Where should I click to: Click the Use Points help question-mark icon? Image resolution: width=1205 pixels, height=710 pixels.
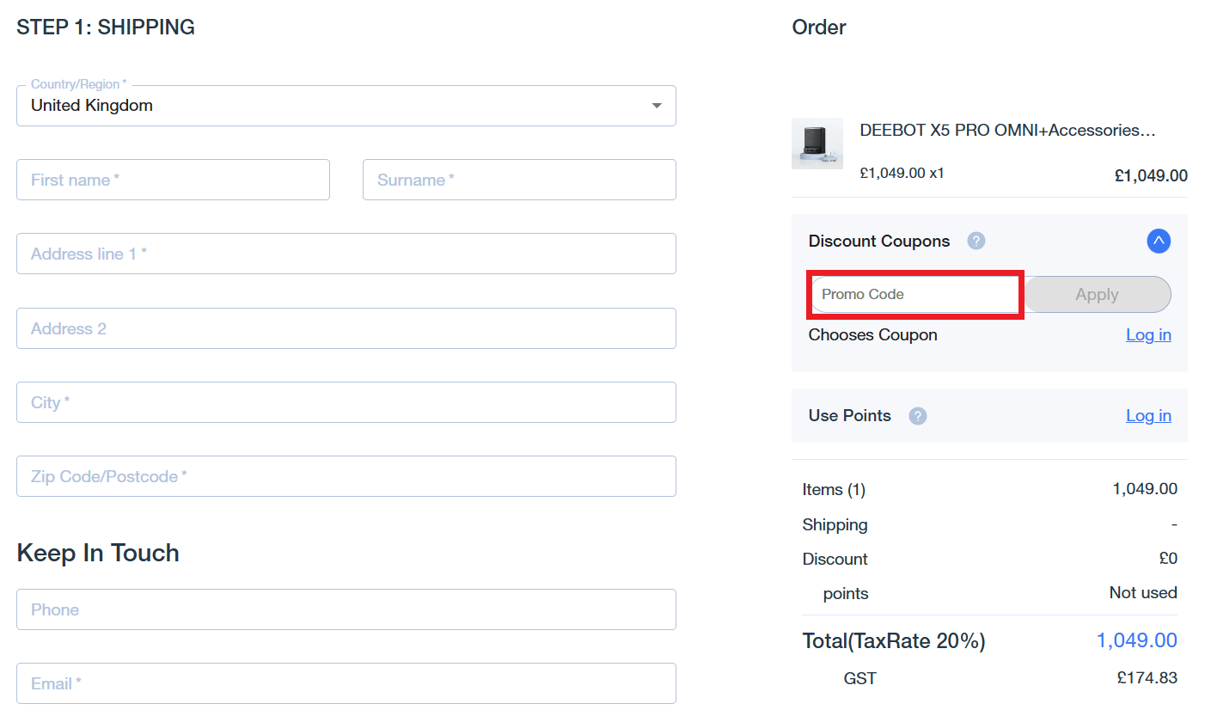(918, 416)
